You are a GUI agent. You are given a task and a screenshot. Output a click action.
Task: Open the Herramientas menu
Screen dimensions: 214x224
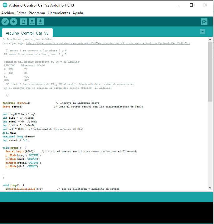59,13
